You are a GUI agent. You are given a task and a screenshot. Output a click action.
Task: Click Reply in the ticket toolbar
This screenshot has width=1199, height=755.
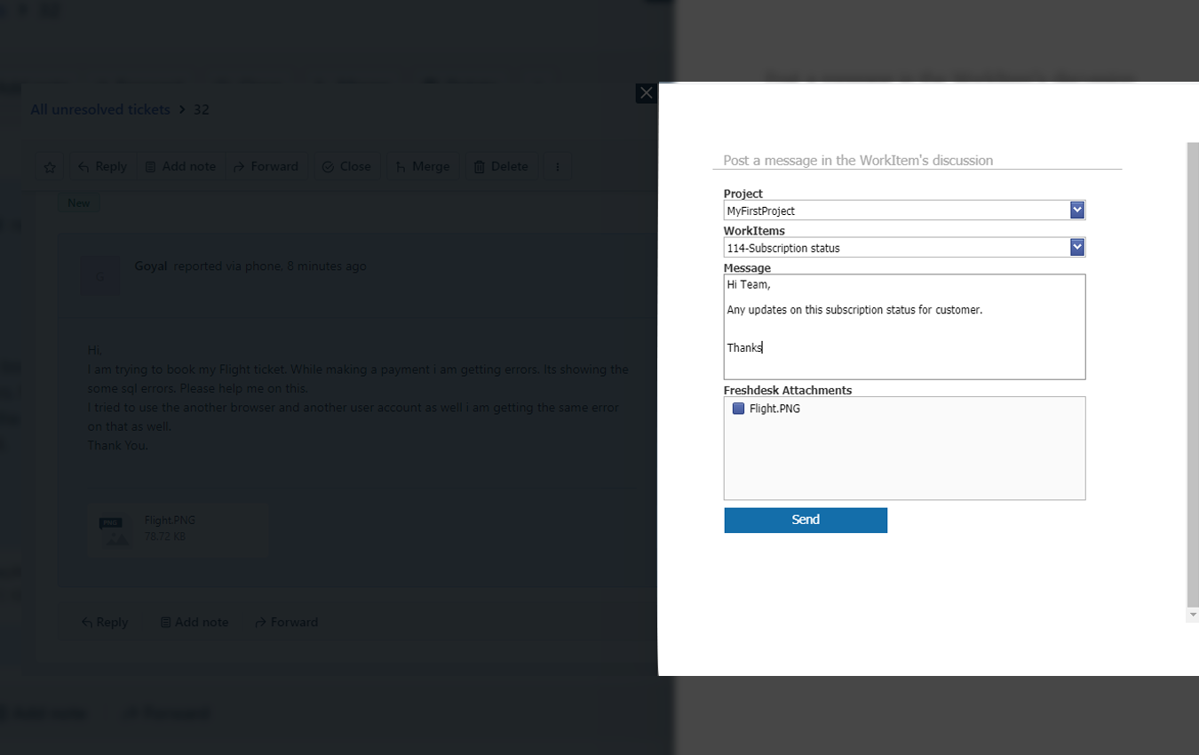pyautogui.click(x=102, y=166)
